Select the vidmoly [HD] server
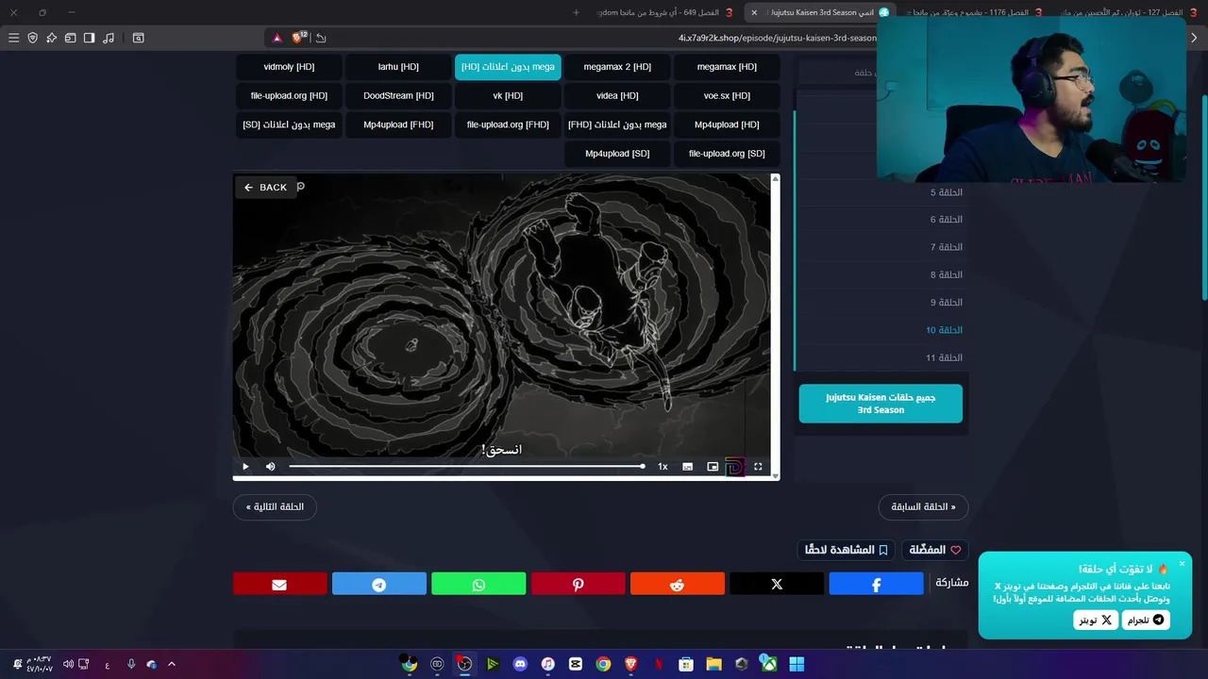 289,67
